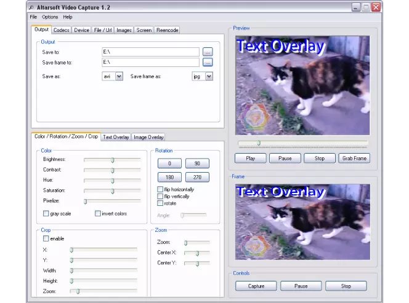Click the Altarsoft app icon in title bar
The width and height of the screenshot is (409, 303).
tap(32, 7)
